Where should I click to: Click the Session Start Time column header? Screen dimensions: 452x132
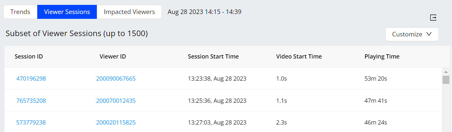click(213, 57)
